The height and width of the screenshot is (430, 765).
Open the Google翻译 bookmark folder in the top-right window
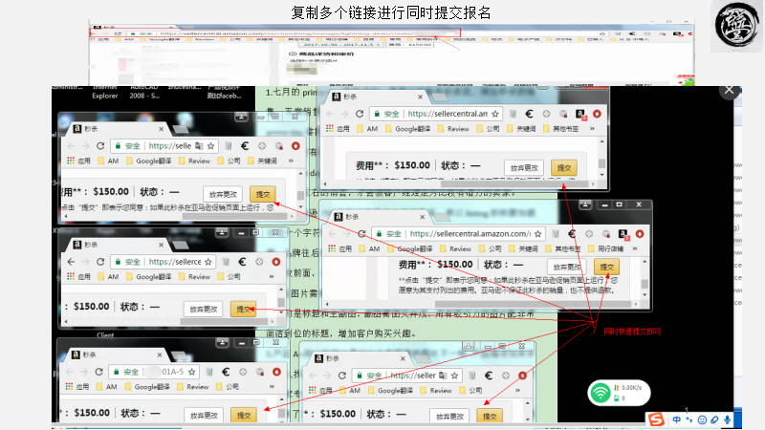[x=408, y=129]
